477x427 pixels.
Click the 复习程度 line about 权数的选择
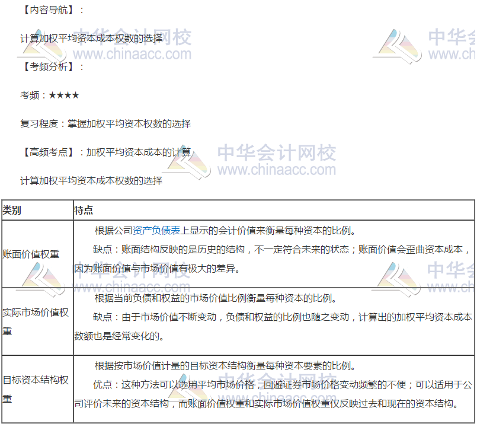point(105,124)
